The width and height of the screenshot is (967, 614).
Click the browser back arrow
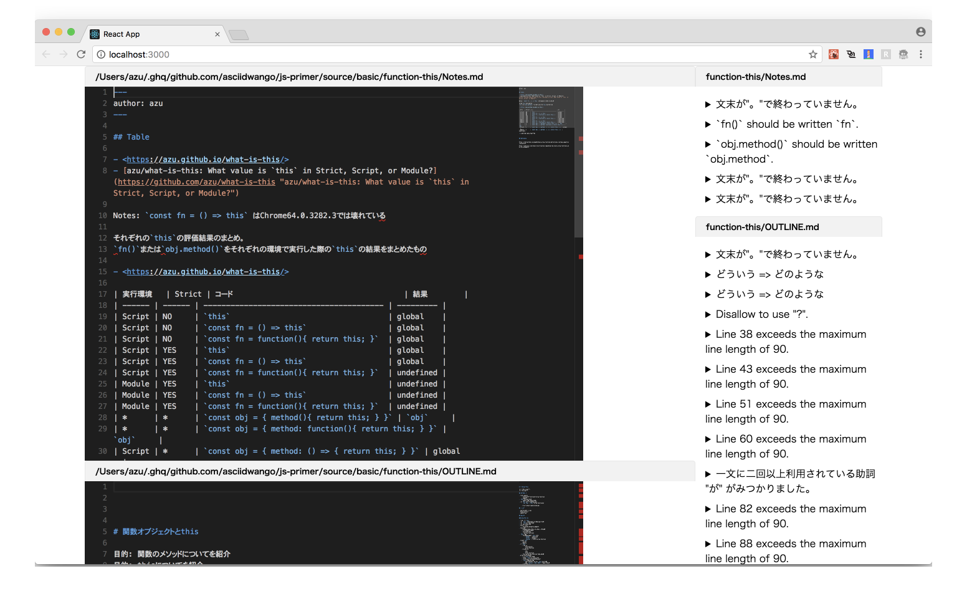pyautogui.click(x=46, y=54)
